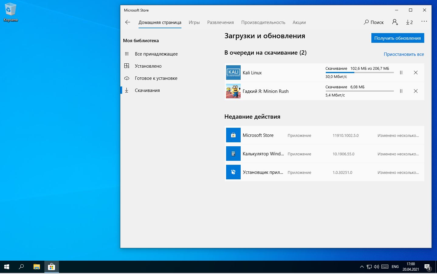Click the Kali Linux download progress bar

[x=360, y=73]
